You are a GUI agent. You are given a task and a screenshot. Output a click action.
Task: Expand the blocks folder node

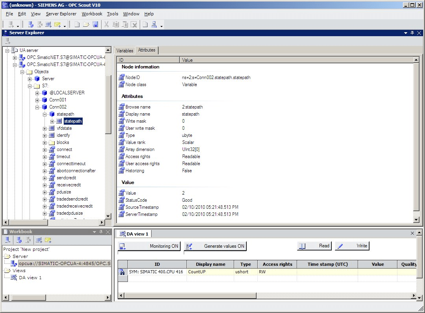(x=45, y=143)
